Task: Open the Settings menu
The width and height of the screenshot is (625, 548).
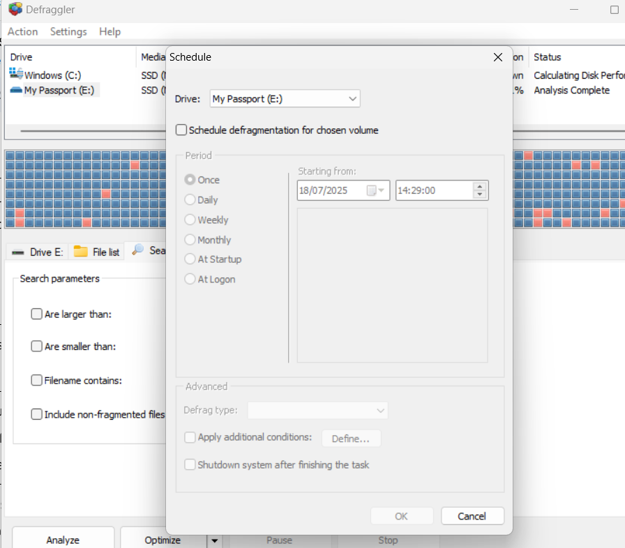Action: [x=68, y=31]
